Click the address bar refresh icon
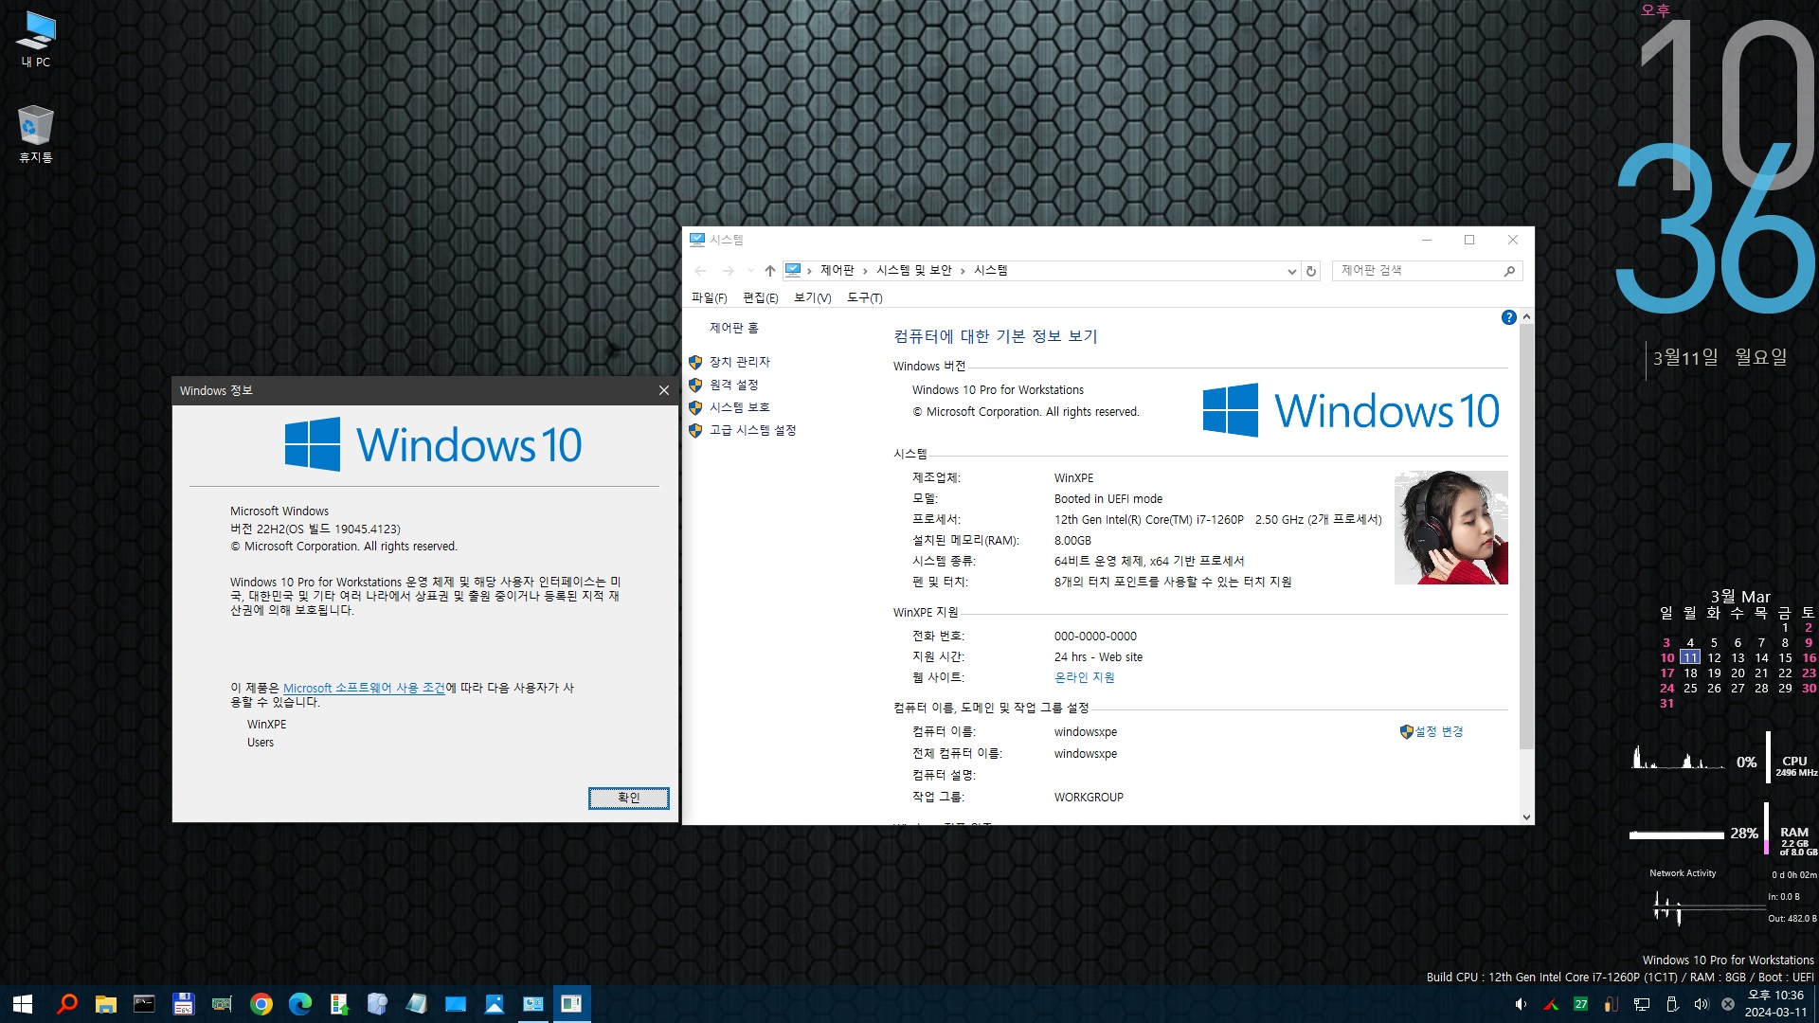Image resolution: width=1819 pixels, height=1023 pixels. click(x=1311, y=271)
